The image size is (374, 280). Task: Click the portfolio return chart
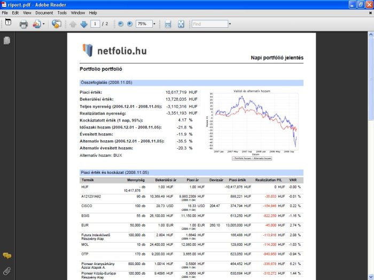click(253, 125)
